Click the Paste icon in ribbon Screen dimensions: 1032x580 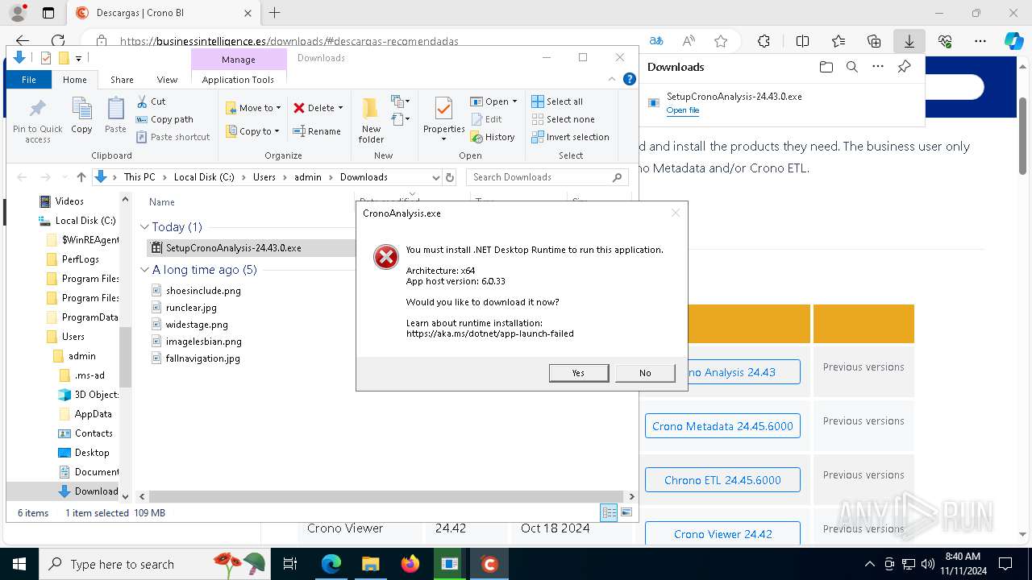click(x=115, y=115)
